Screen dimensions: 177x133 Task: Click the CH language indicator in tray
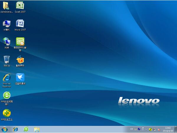[x=131, y=129]
